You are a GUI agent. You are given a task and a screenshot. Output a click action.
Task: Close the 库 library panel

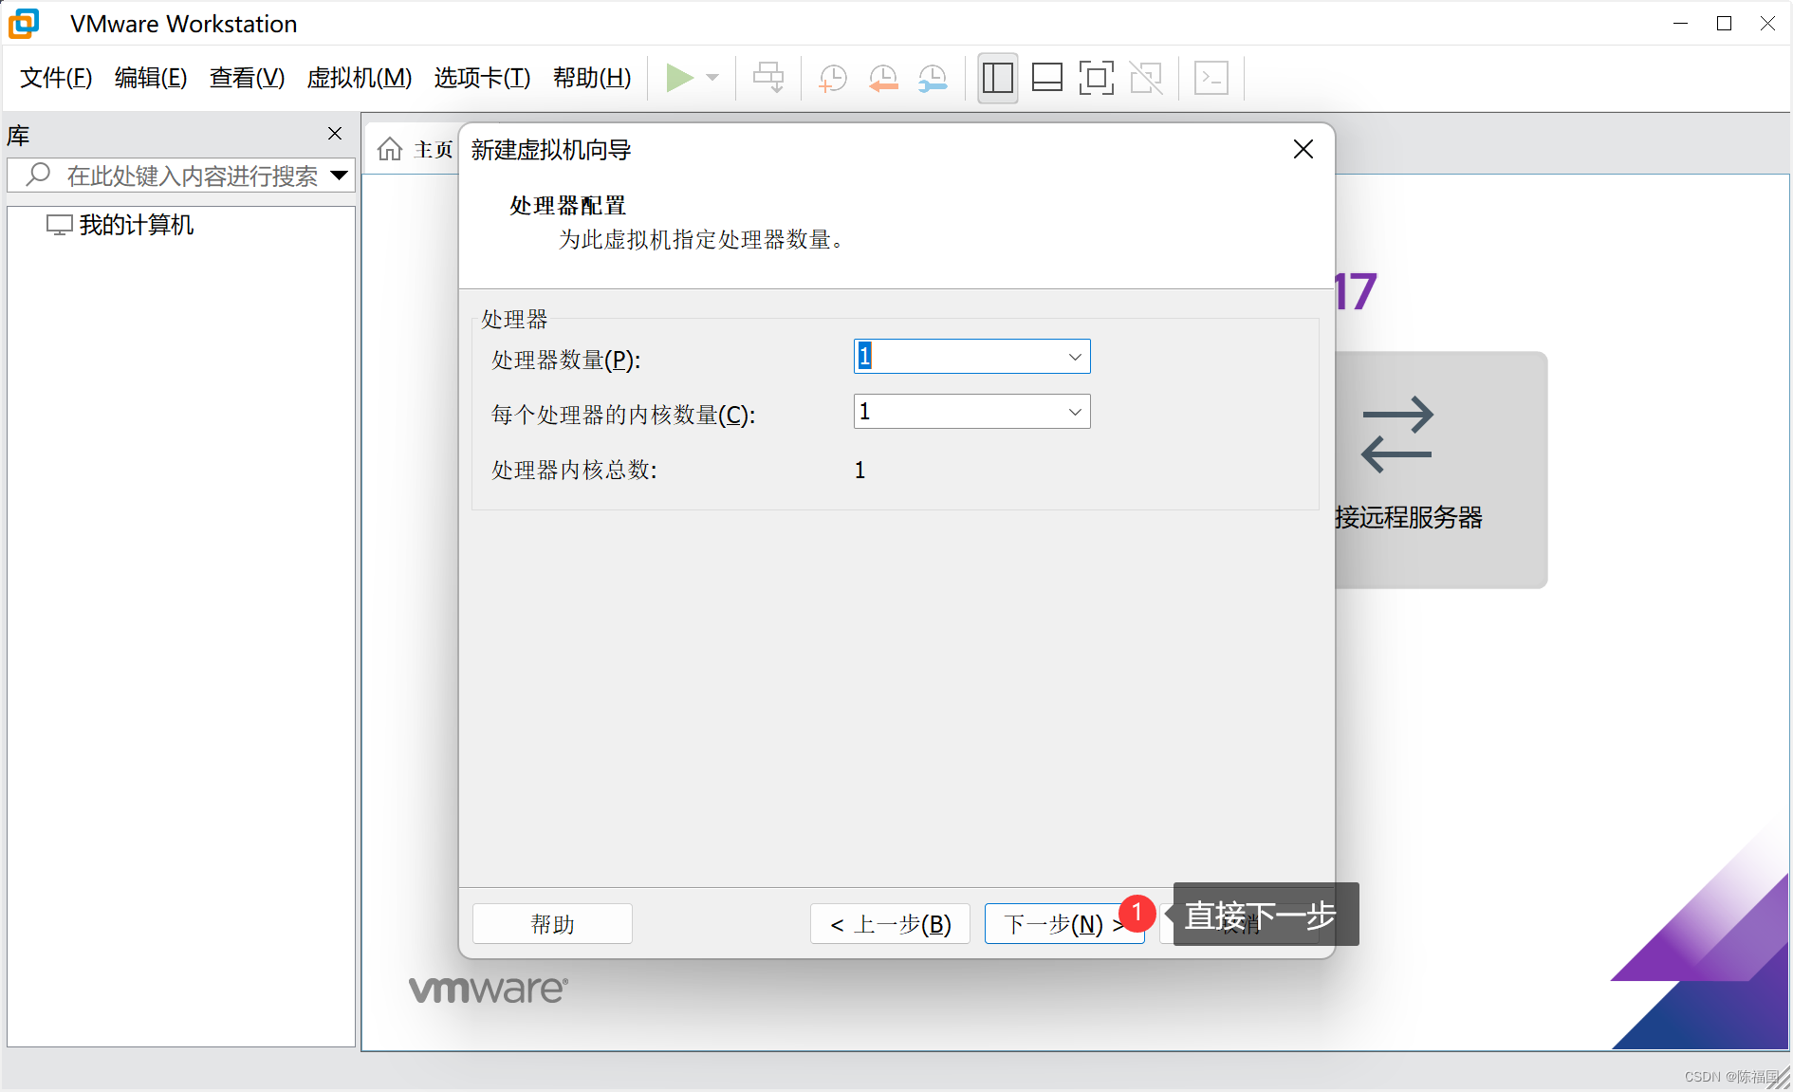pyautogui.click(x=335, y=134)
